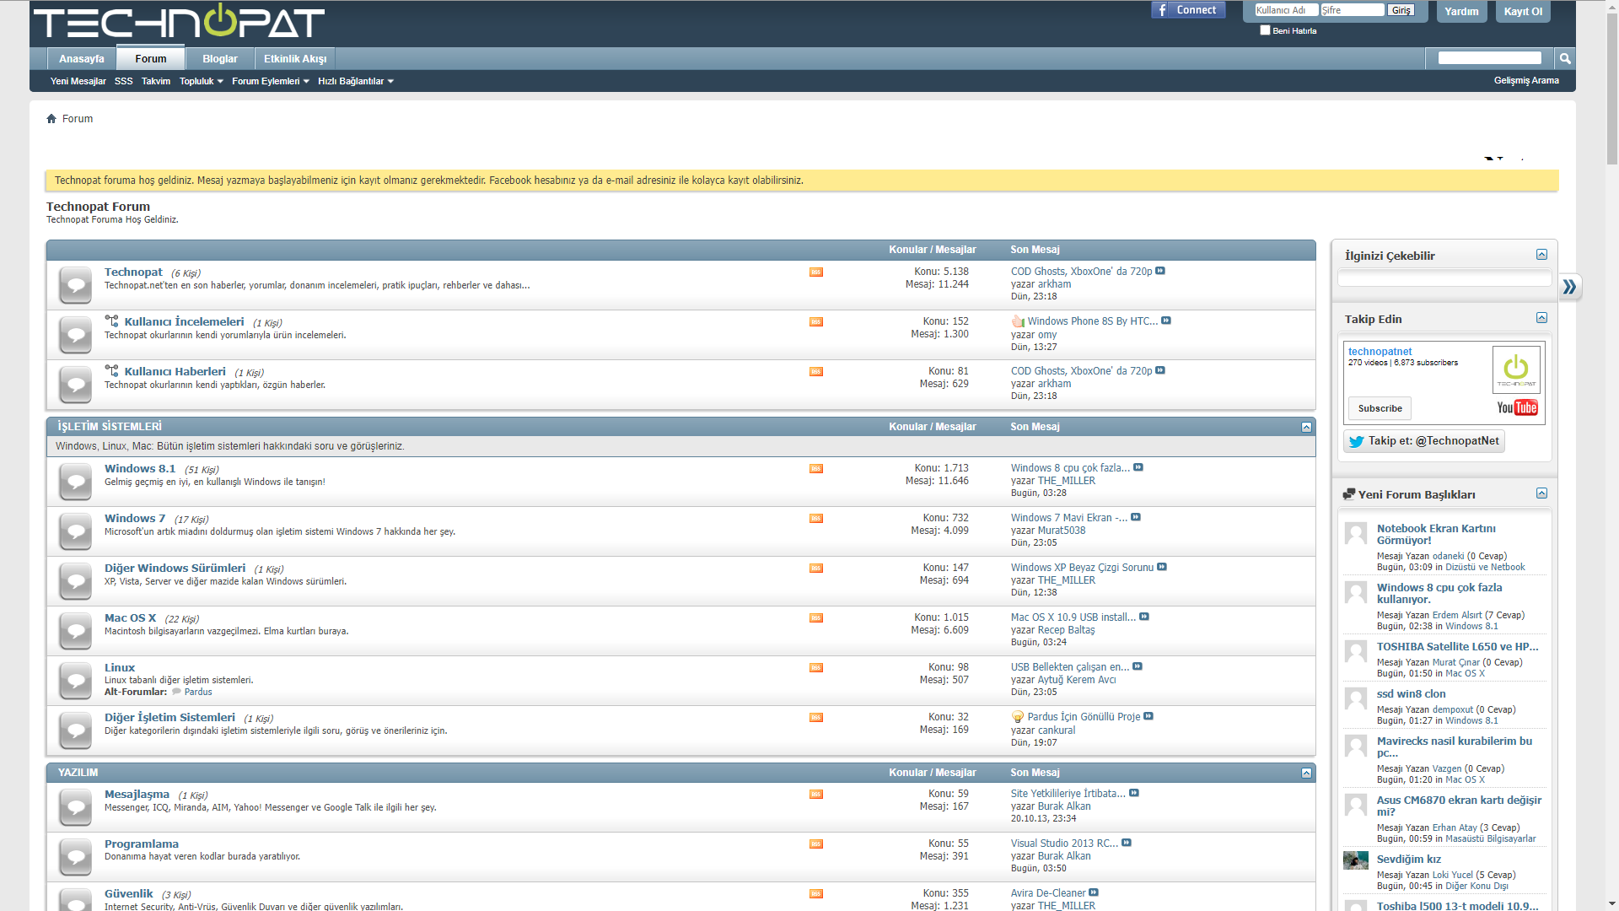This screenshot has width=1619, height=911.
Task: Click RSS feed icon for Technopat forum
Action: tap(815, 272)
